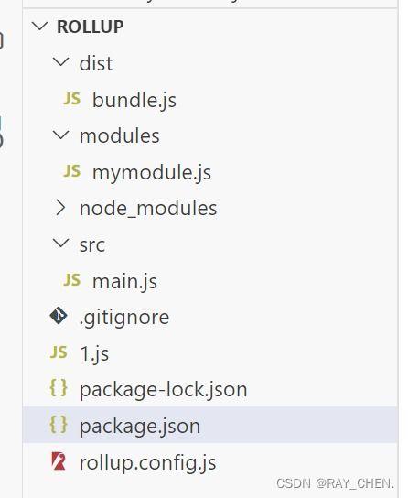The width and height of the screenshot is (408, 498).
Task: Open mymodule.js file
Action: 152,172
